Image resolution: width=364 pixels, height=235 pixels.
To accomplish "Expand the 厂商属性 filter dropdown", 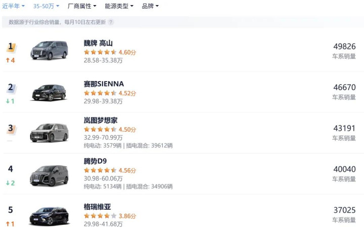I will [82, 7].
